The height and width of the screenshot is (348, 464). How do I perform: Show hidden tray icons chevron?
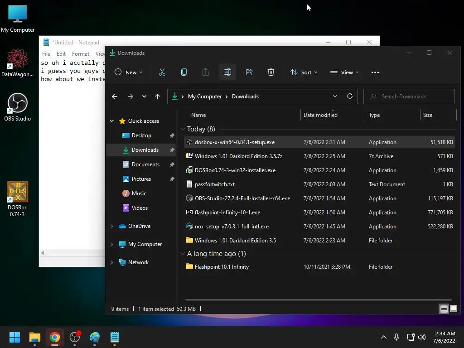click(384, 337)
